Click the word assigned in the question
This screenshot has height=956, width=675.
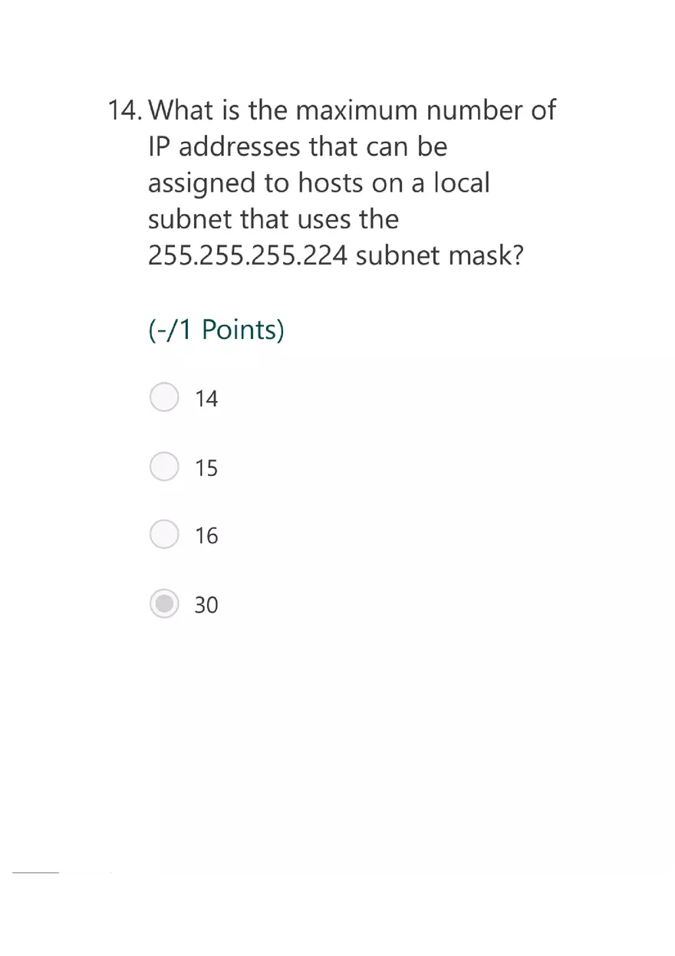[202, 184]
